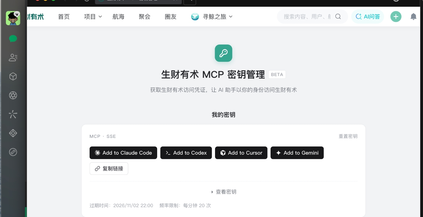Click the 频率限制：每分钟 20 次 text
423x217 pixels.
click(185, 206)
